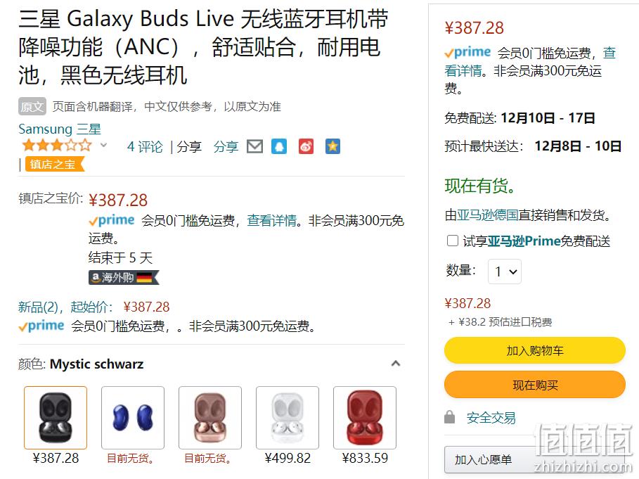Click 现在购买 buy now button
This screenshot has height=479, width=639.
535,385
